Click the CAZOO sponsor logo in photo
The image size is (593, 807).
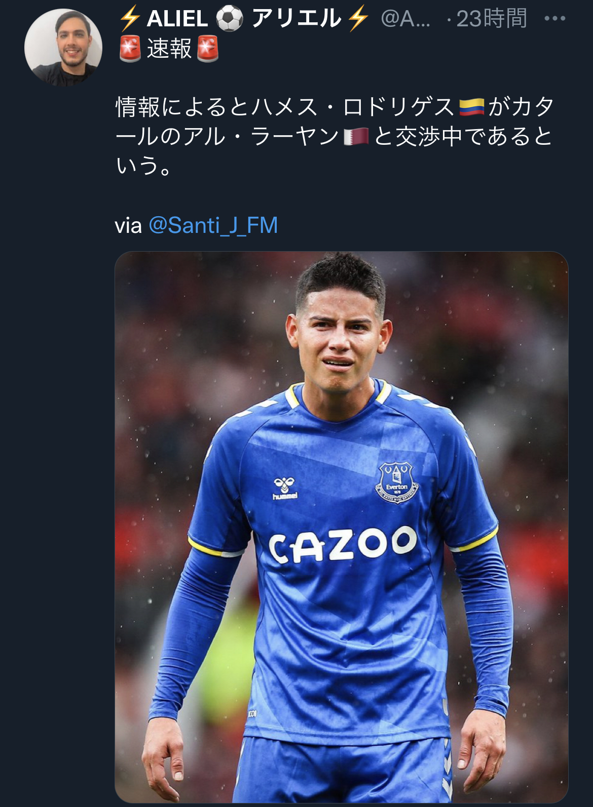click(342, 544)
